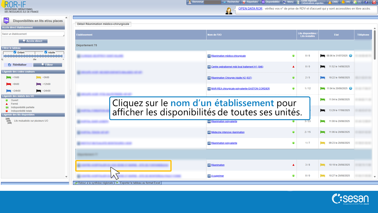Open the OPEN DATA ROR link

coord(250,9)
